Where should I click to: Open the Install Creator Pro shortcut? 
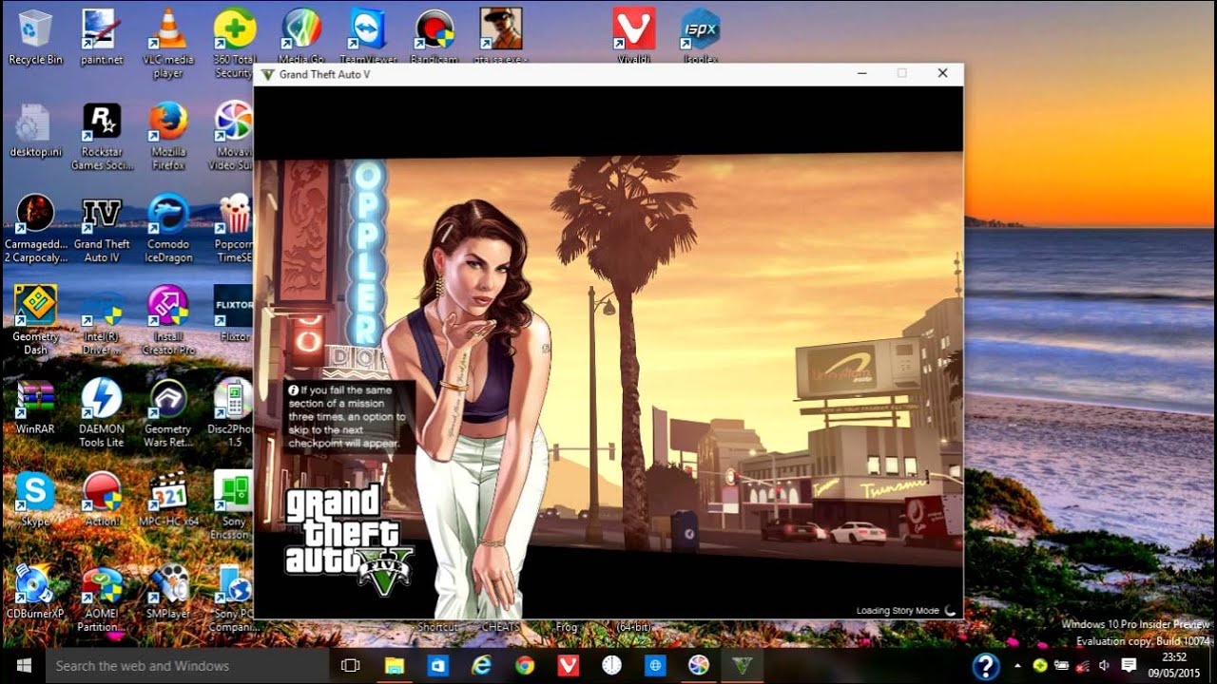click(168, 320)
